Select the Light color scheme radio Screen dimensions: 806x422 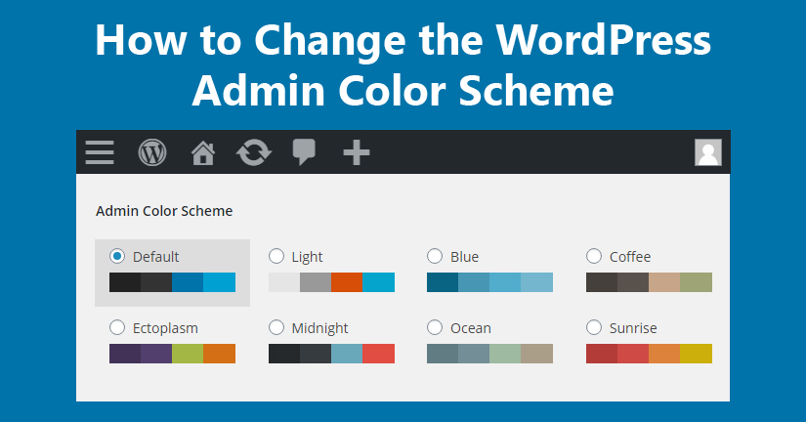(276, 256)
